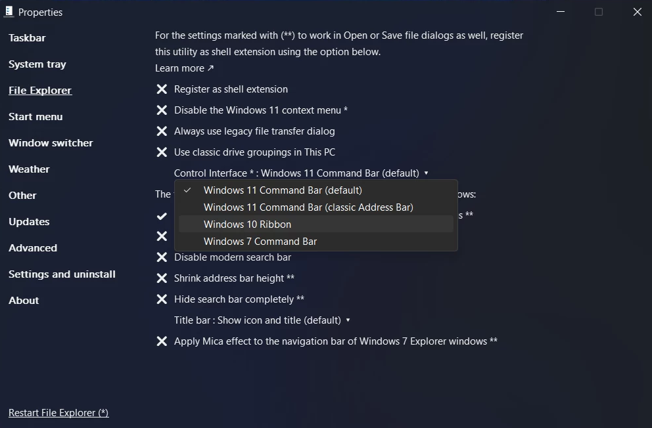Viewport: 652px width, 428px height.
Task: Enable Always use legacy file transfer dialog
Action: tap(162, 131)
